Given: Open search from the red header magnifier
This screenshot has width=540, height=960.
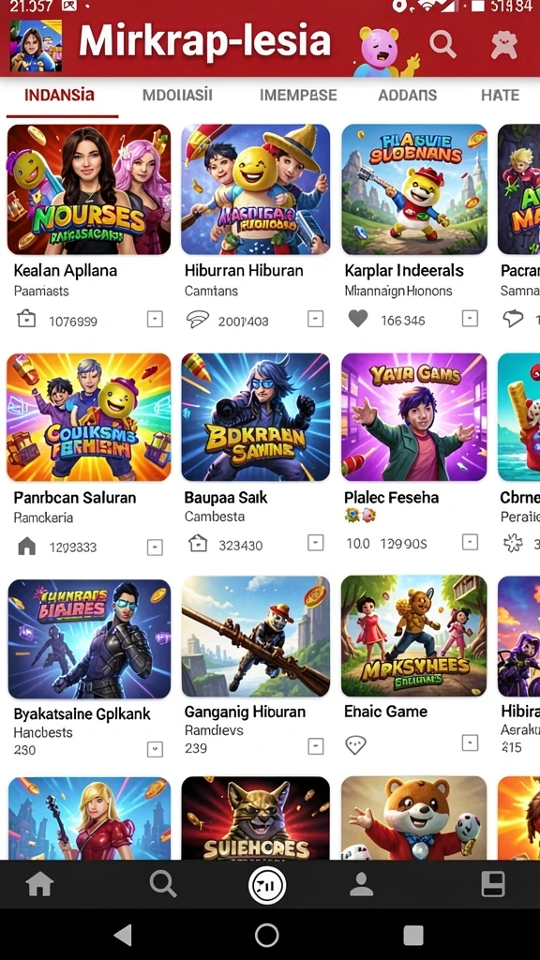Looking at the screenshot, I should [442, 44].
